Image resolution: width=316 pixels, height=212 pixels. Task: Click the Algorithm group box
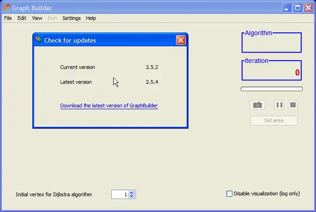click(x=272, y=43)
